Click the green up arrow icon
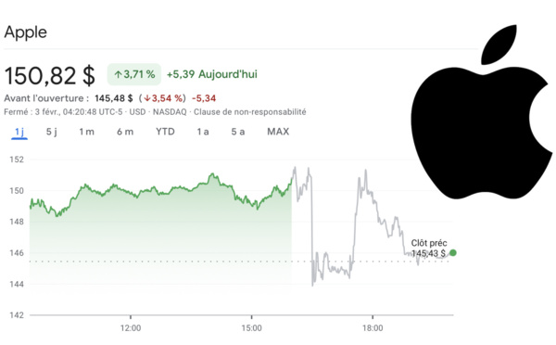 coord(118,74)
